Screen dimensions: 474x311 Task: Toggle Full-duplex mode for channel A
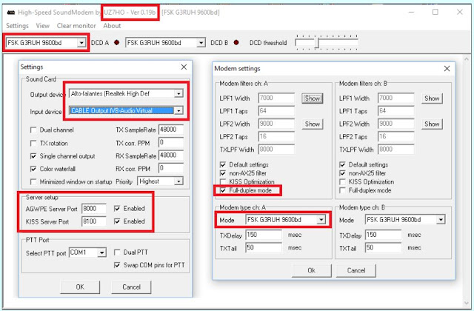[223, 191]
